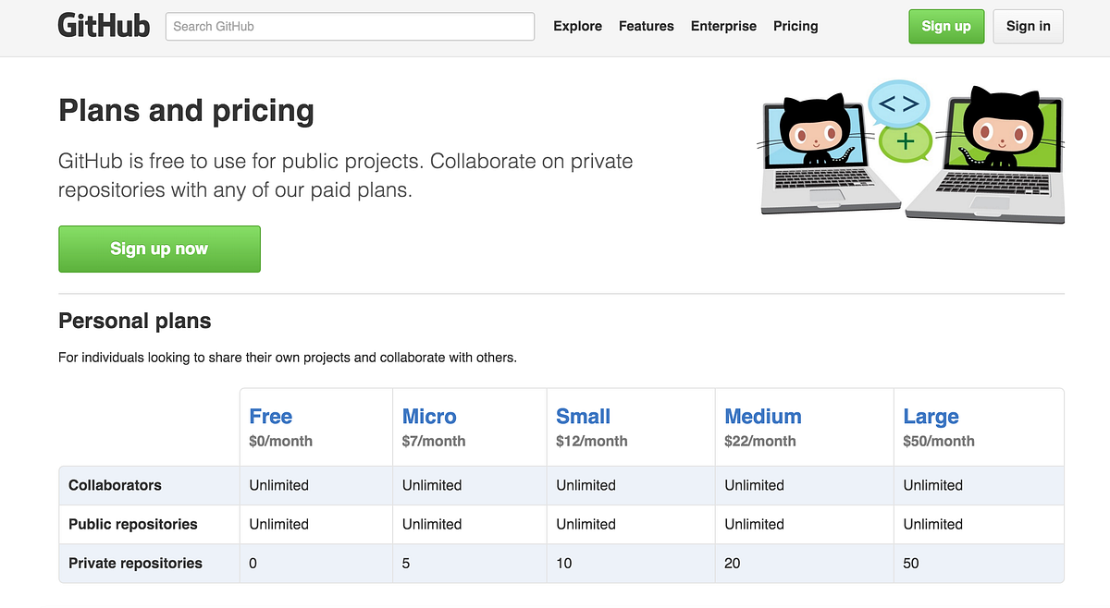Open the Pricing nav link
This screenshot has width=1110, height=608.
795,26
